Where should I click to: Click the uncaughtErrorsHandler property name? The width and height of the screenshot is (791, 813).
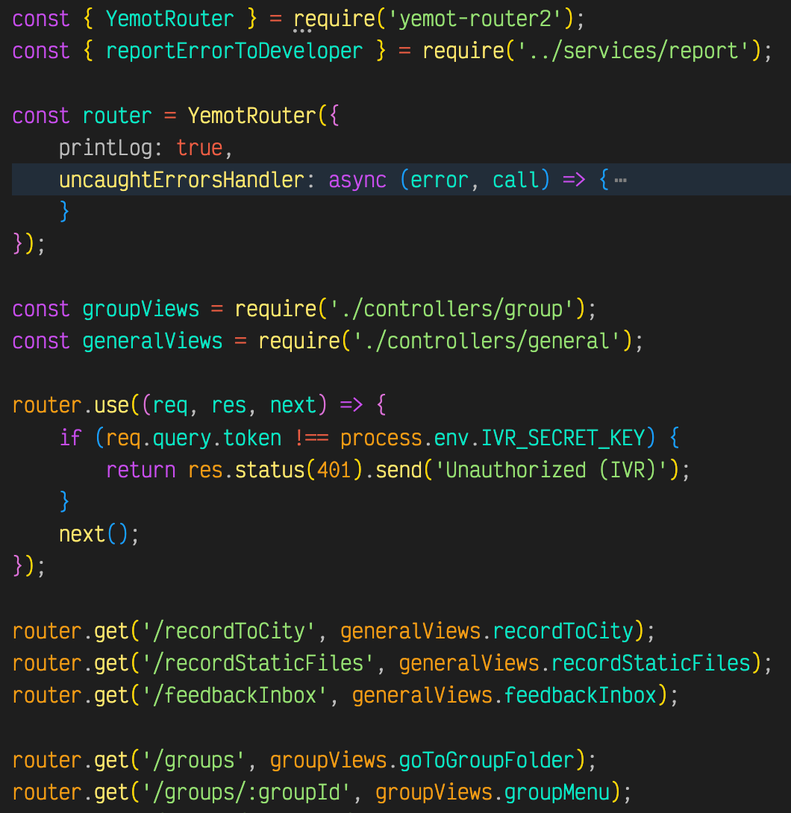181,180
